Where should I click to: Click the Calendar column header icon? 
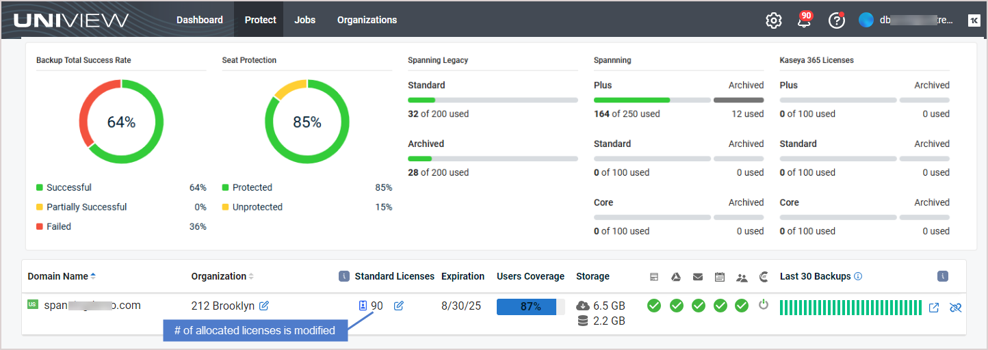pos(720,277)
